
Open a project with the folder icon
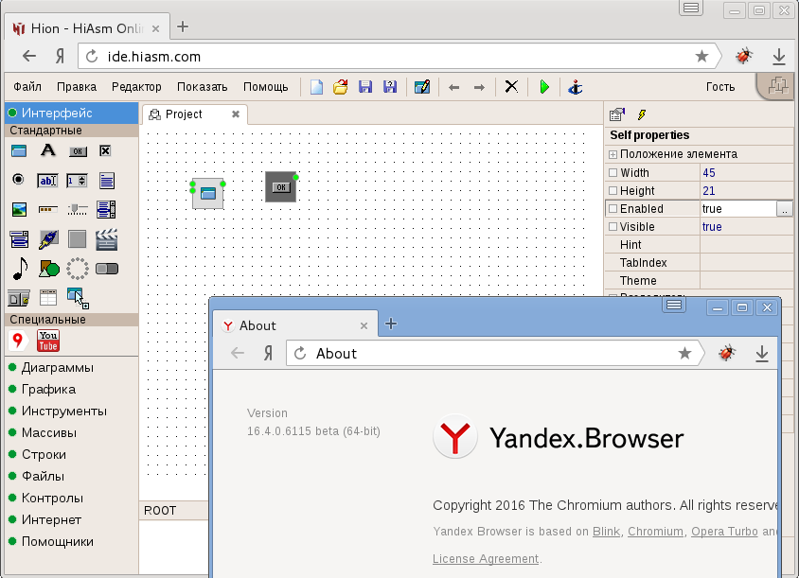click(341, 87)
